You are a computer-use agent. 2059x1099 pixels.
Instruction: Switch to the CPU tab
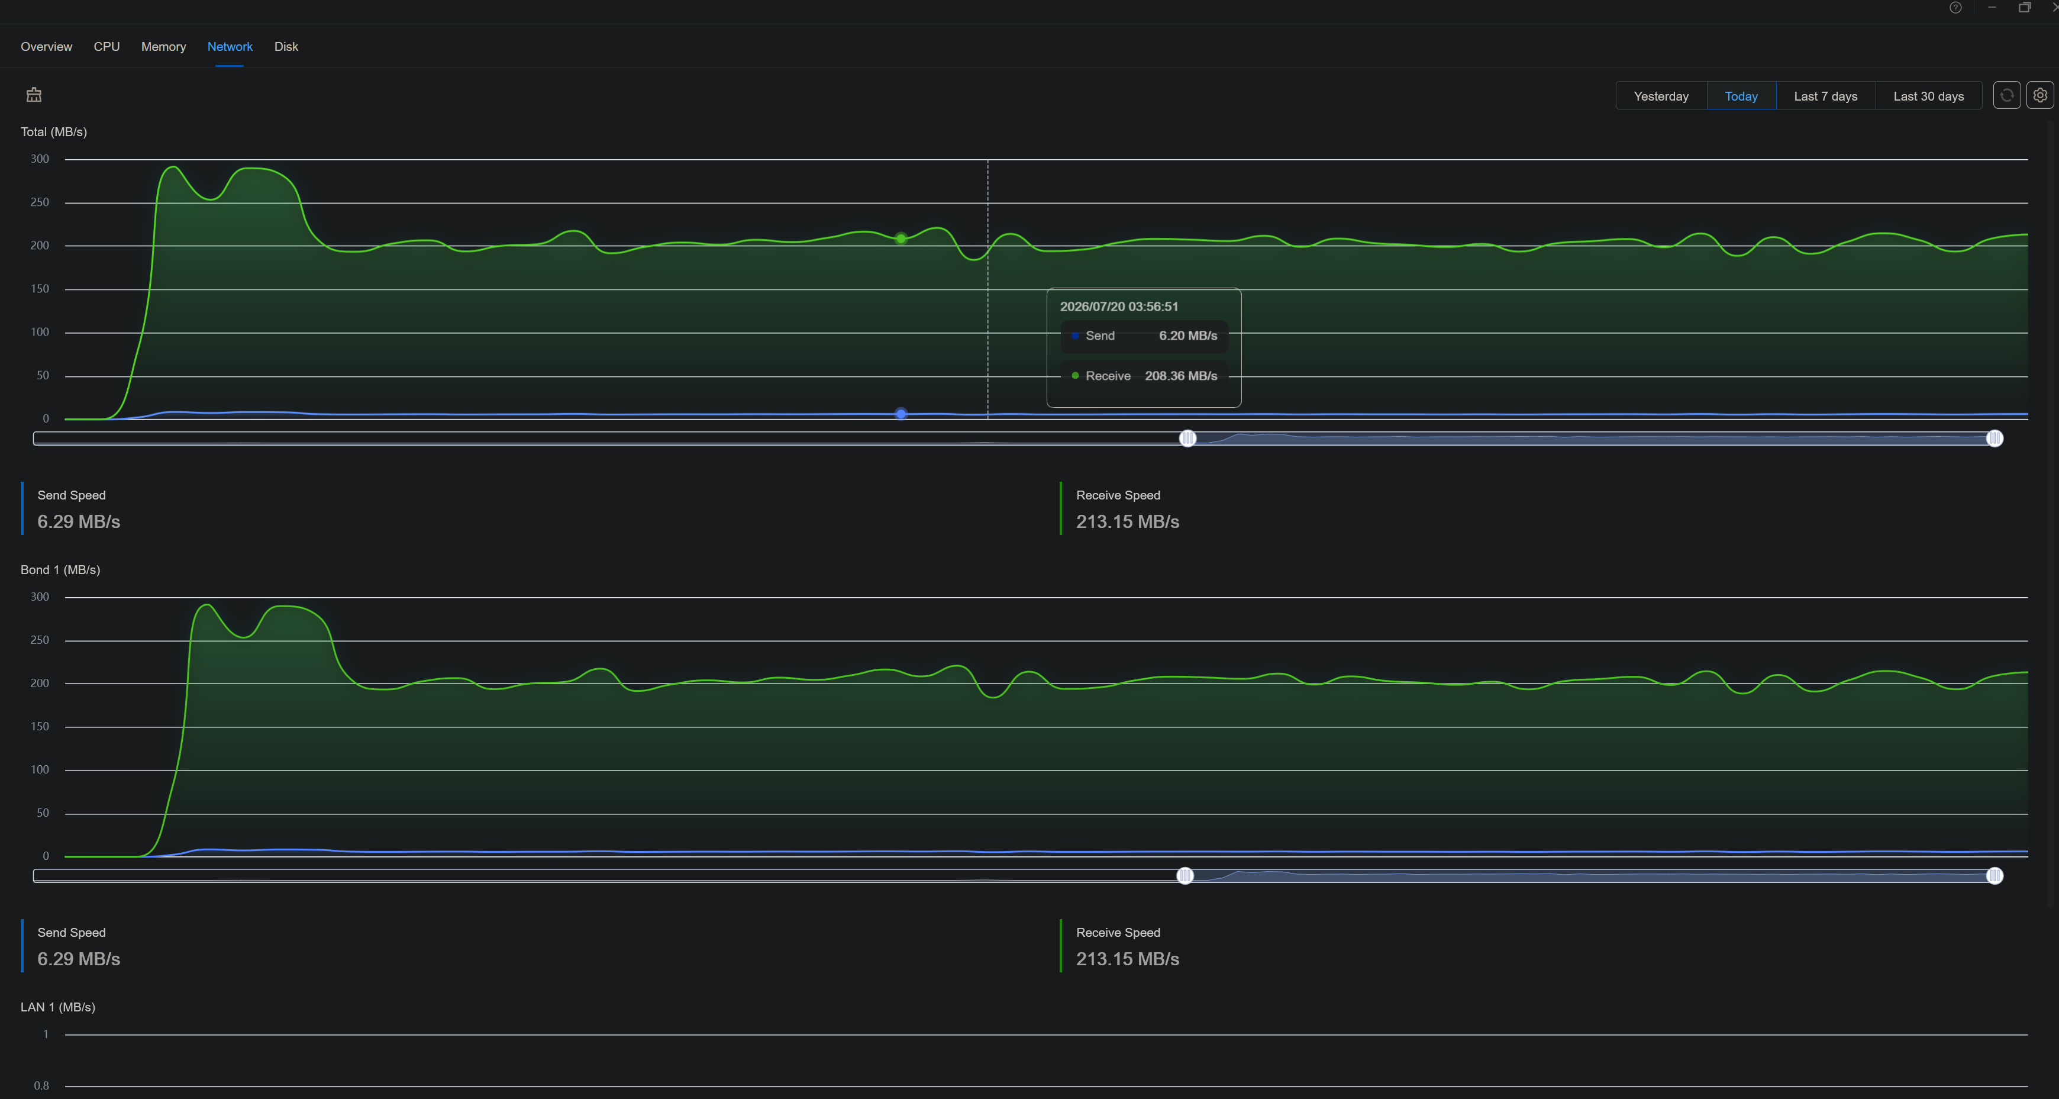[106, 46]
